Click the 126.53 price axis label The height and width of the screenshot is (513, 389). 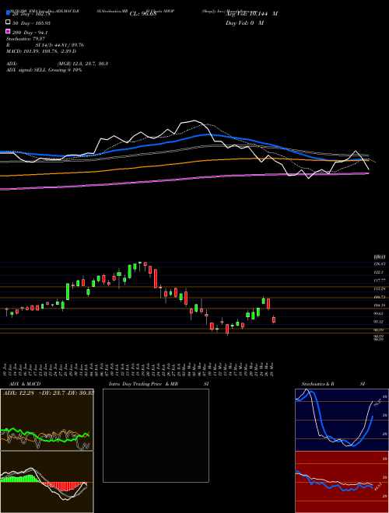coord(379,264)
